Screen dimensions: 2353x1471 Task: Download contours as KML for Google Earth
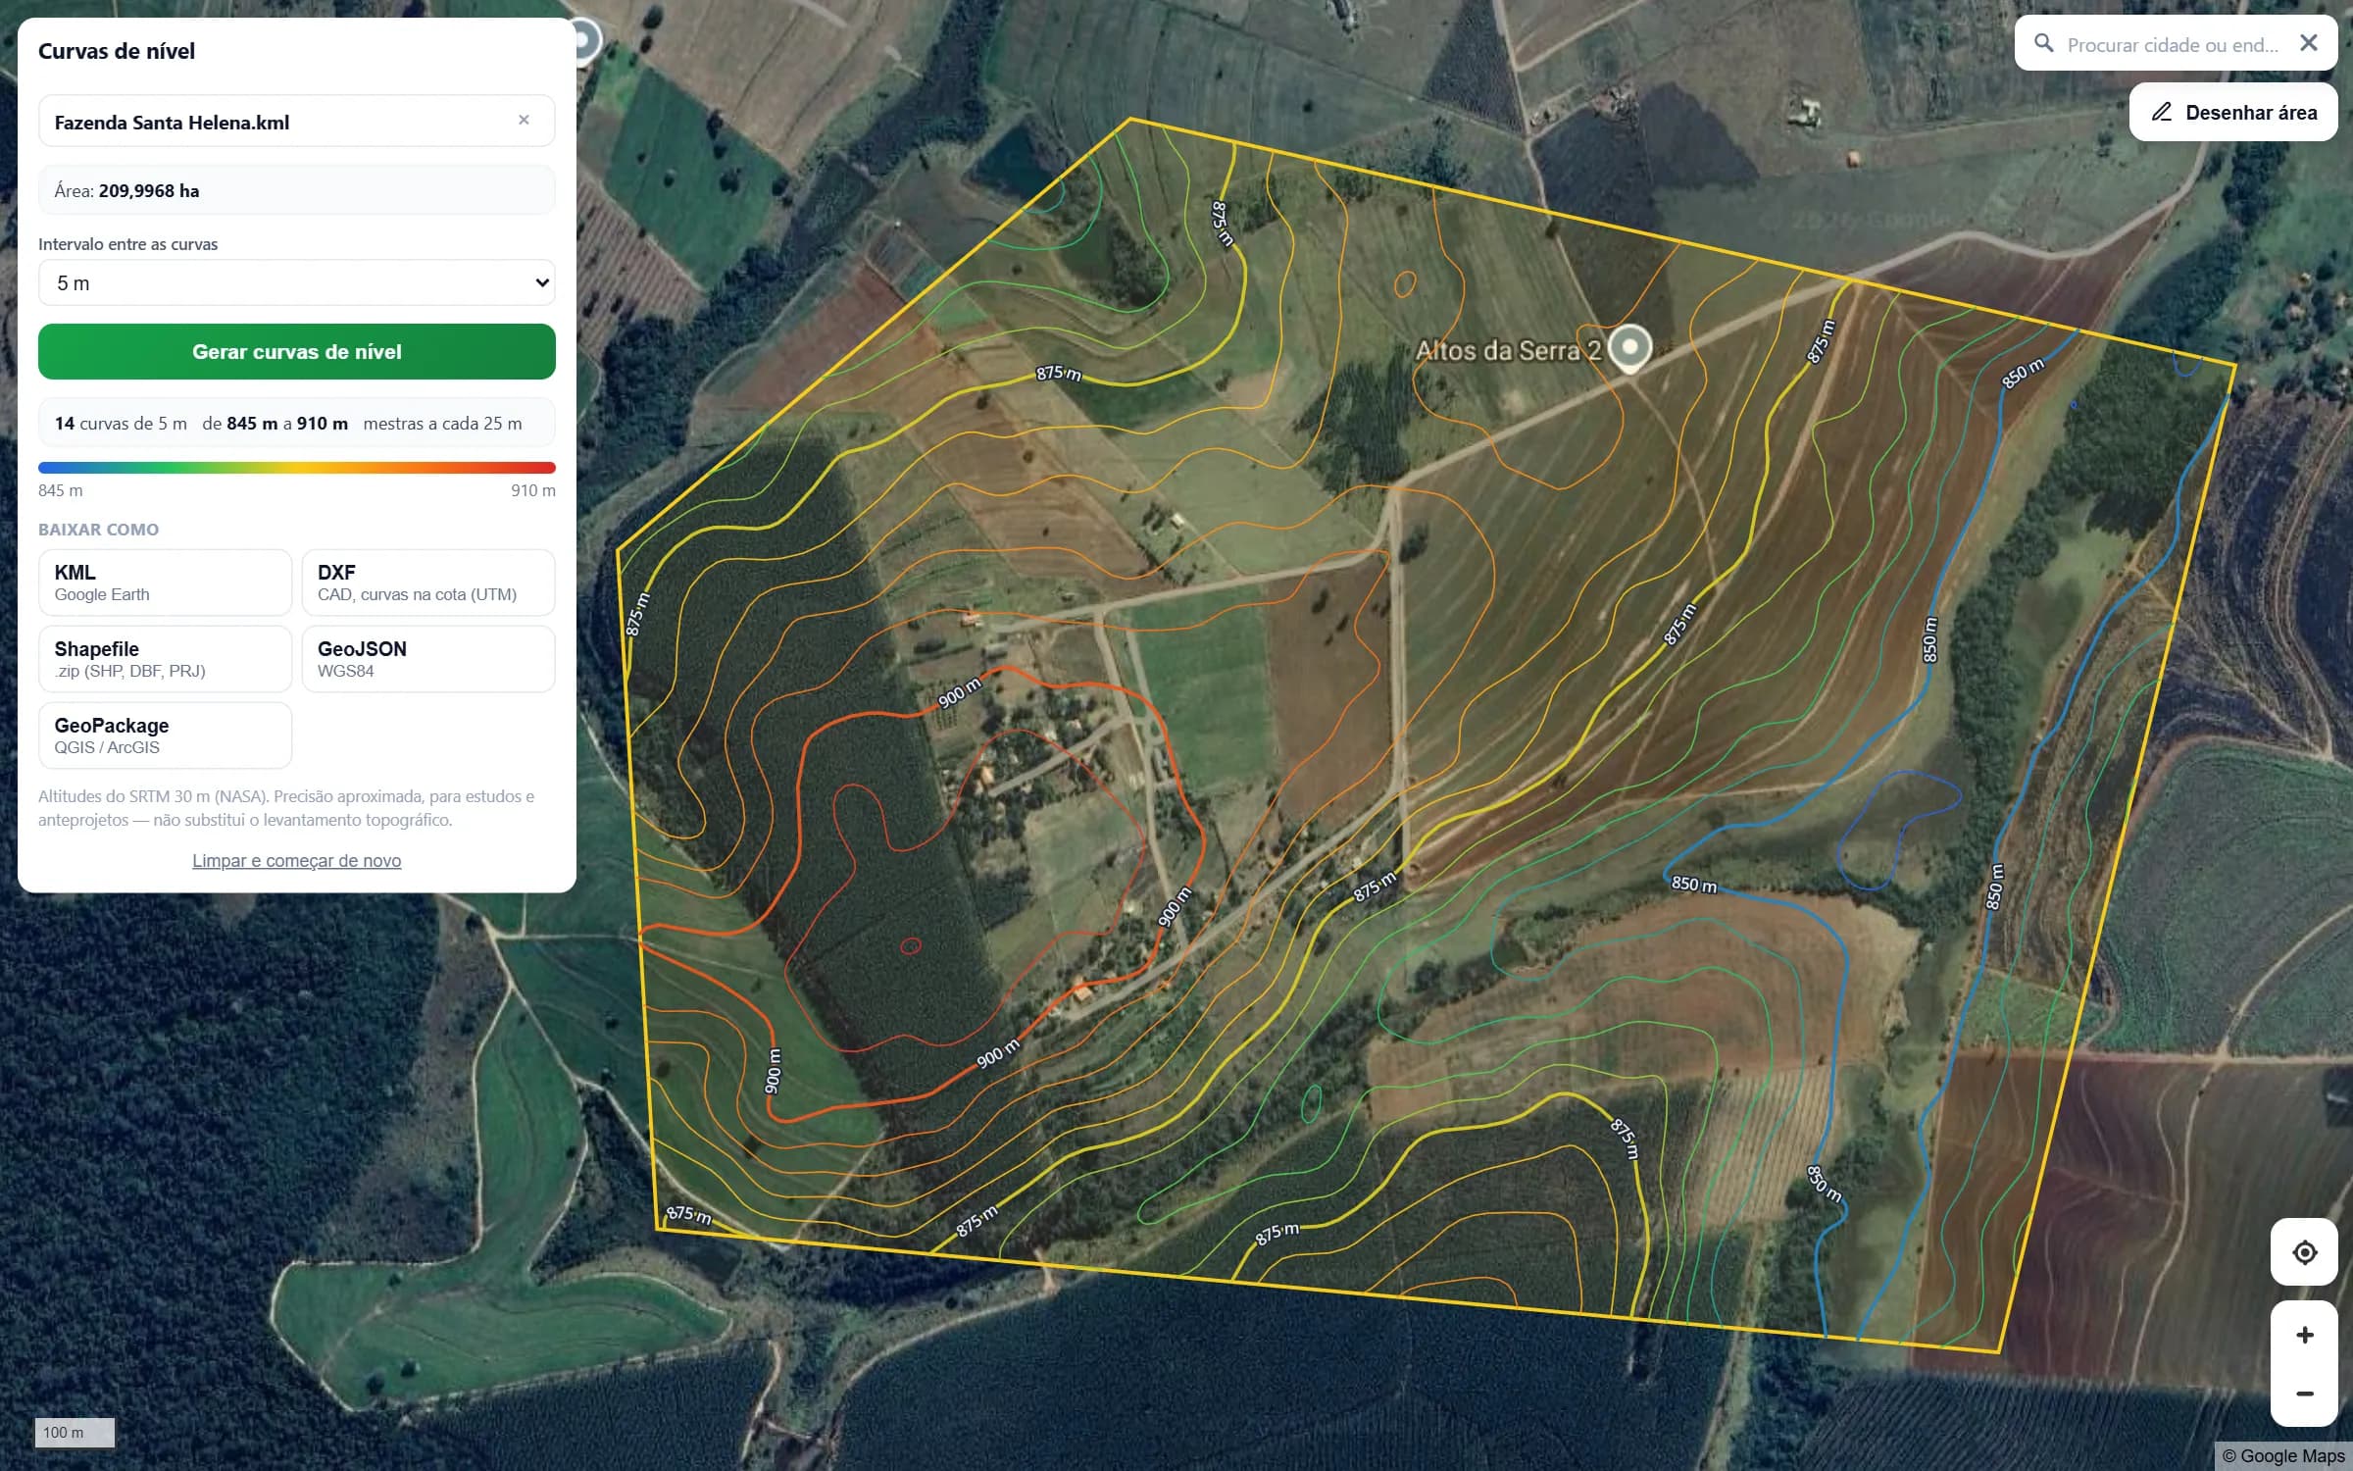165,583
